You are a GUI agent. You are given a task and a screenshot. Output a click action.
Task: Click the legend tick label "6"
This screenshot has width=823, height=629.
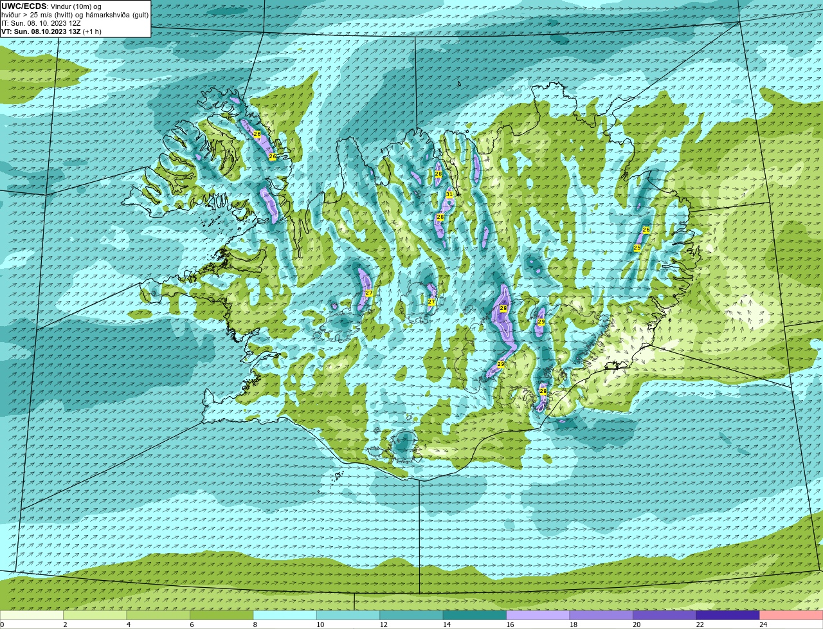tap(192, 624)
